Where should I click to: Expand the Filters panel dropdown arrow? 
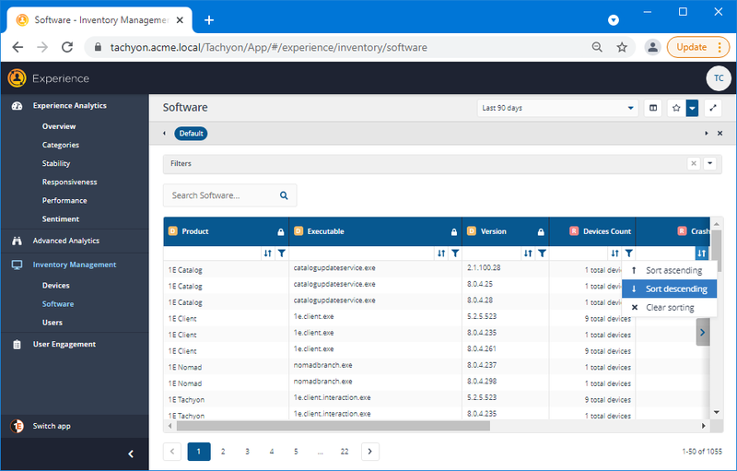[x=709, y=163]
